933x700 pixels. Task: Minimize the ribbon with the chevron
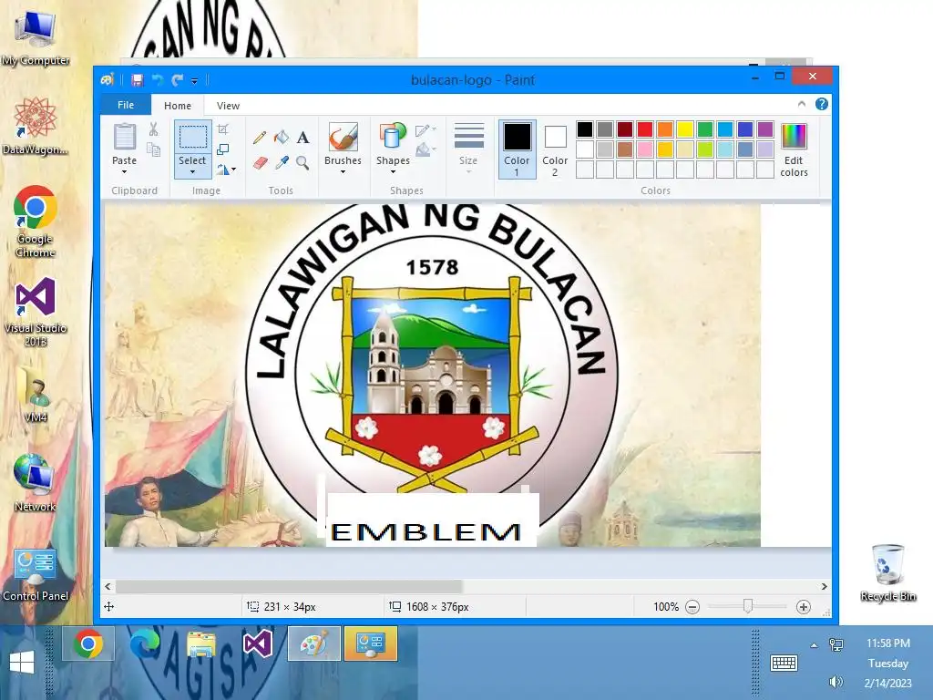(802, 104)
